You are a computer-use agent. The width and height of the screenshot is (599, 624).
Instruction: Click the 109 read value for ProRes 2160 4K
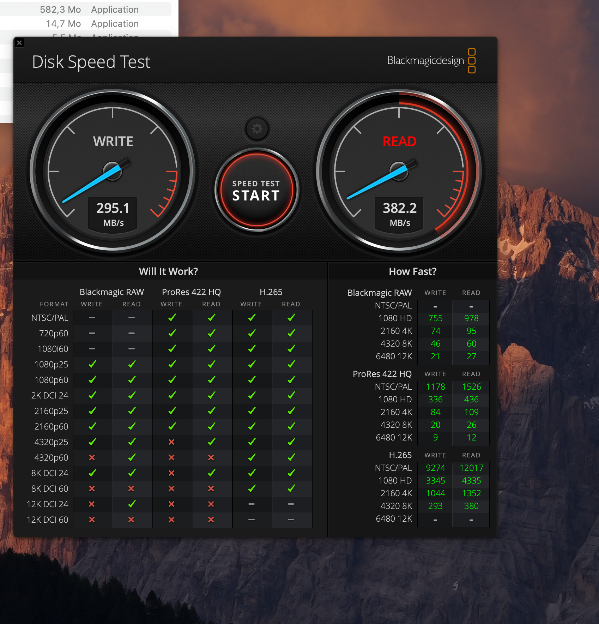pyautogui.click(x=471, y=412)
